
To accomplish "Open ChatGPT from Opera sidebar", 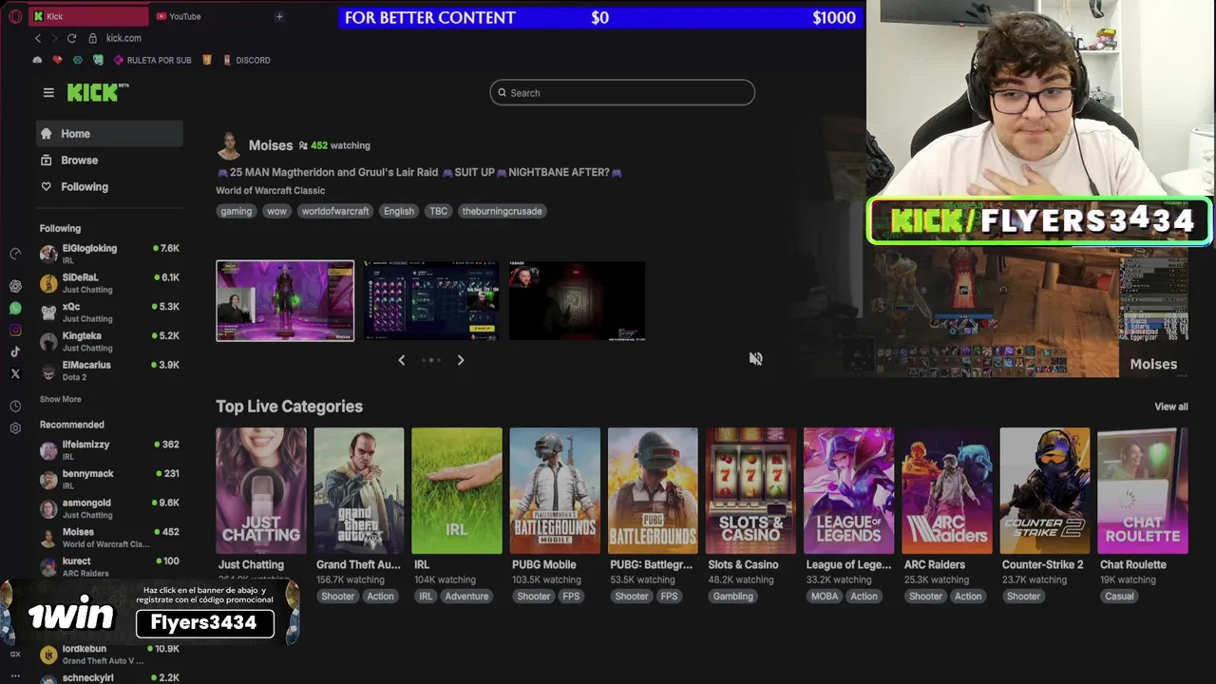I will point(15,286).
